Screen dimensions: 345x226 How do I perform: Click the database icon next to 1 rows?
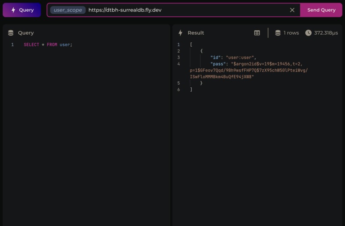pos(278,33)
